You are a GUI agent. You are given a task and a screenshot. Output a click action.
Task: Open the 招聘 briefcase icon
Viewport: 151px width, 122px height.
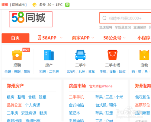(x=17, y=55)
